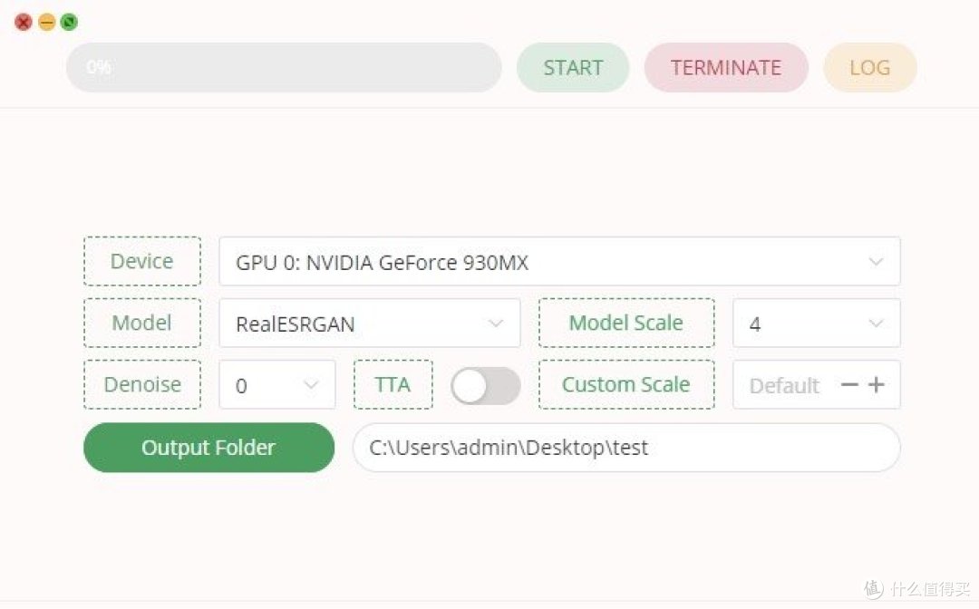
Task: Click the output folder path field
Action: 626,448
